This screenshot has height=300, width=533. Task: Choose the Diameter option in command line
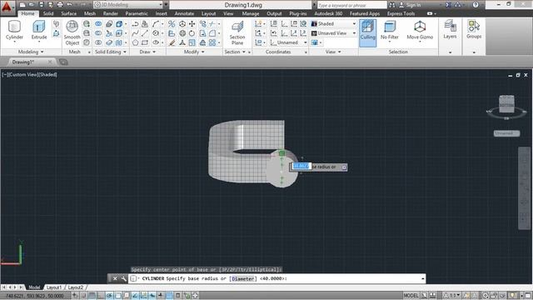[242, 278]
